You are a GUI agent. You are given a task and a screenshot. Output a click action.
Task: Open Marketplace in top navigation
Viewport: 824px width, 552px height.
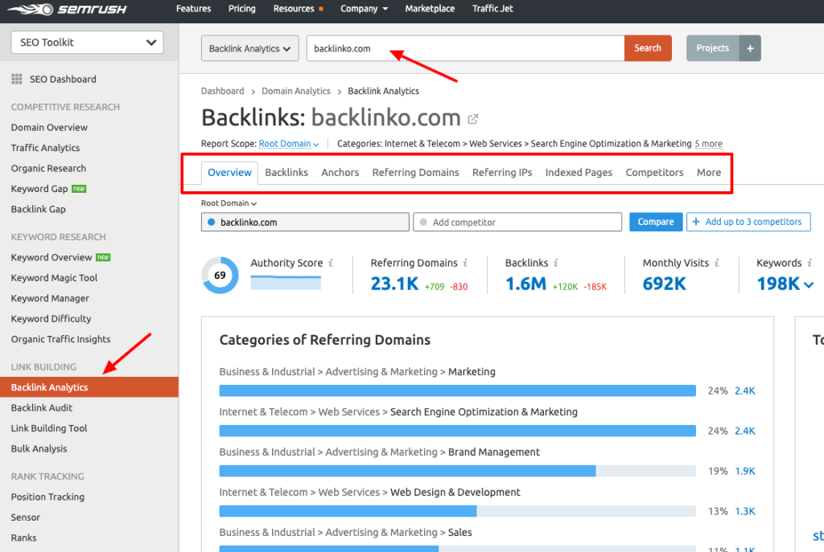(x=430, y=9)
